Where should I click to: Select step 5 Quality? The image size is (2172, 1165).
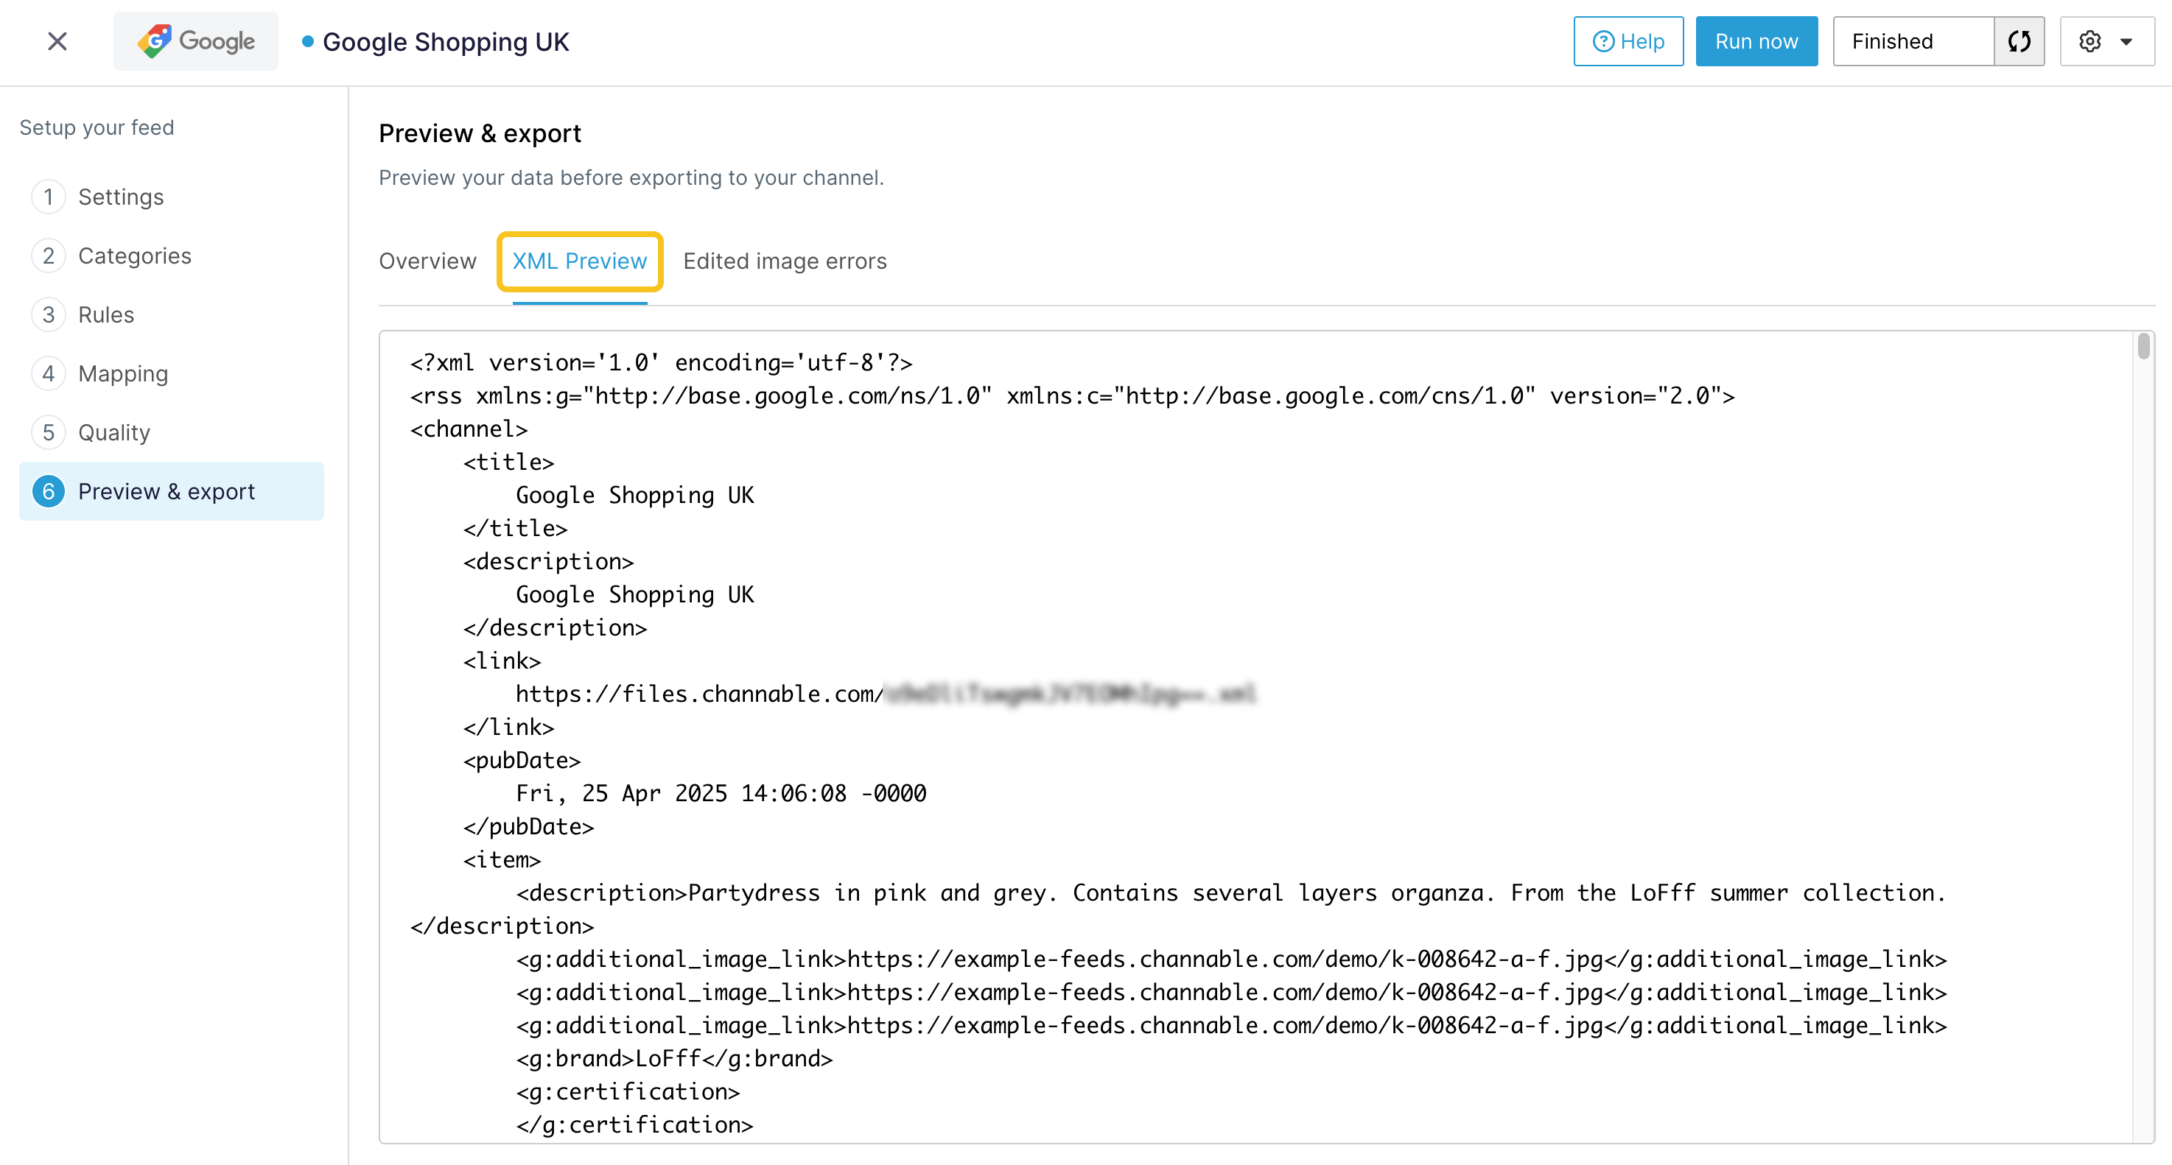(x=171, y=432)
